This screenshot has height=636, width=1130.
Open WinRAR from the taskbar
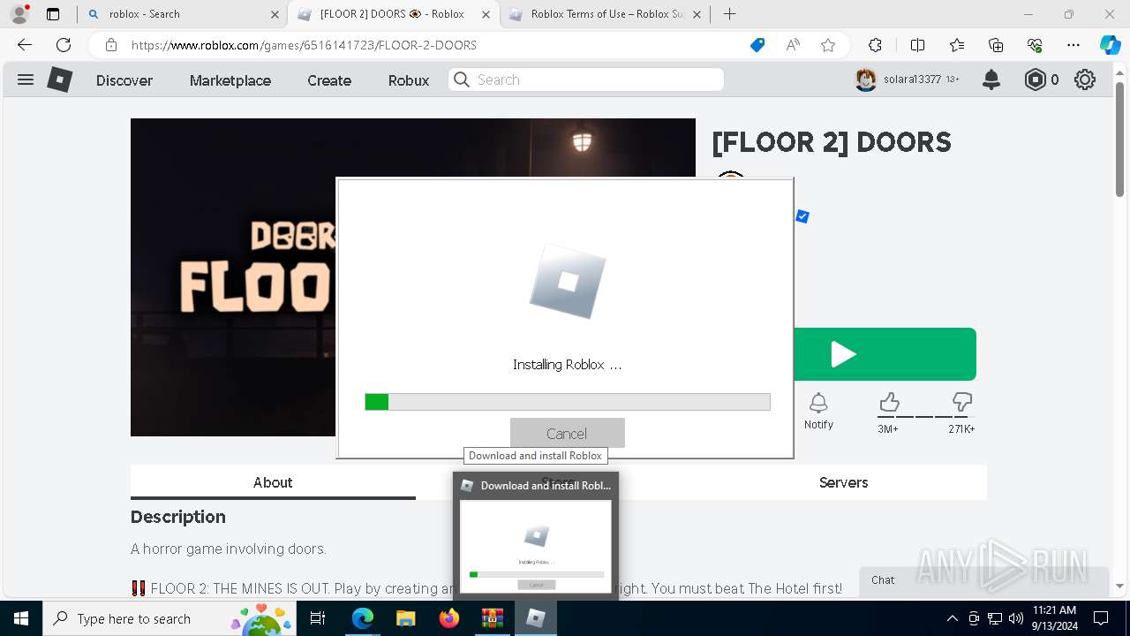(x=492, y=618)
